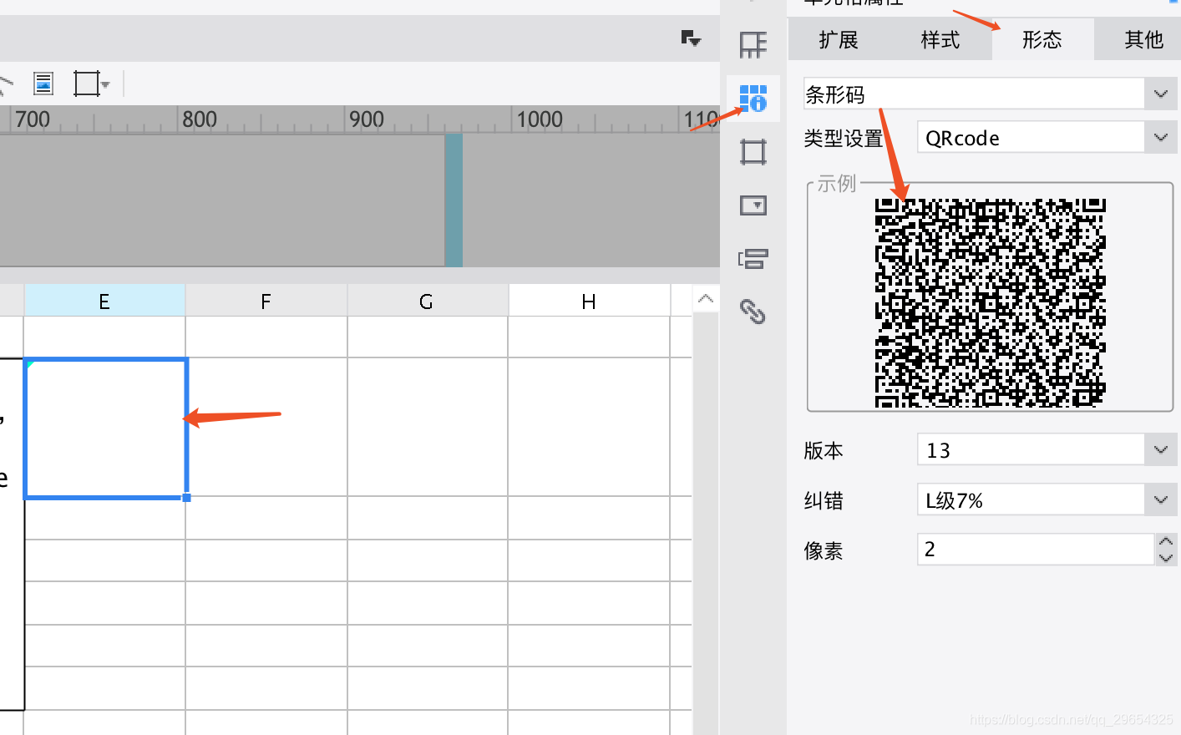Image resolution: width=1181 pixels, height=735 pixels.
Task: Click the 800 mark on the ruler
Action: pos(199,119)
